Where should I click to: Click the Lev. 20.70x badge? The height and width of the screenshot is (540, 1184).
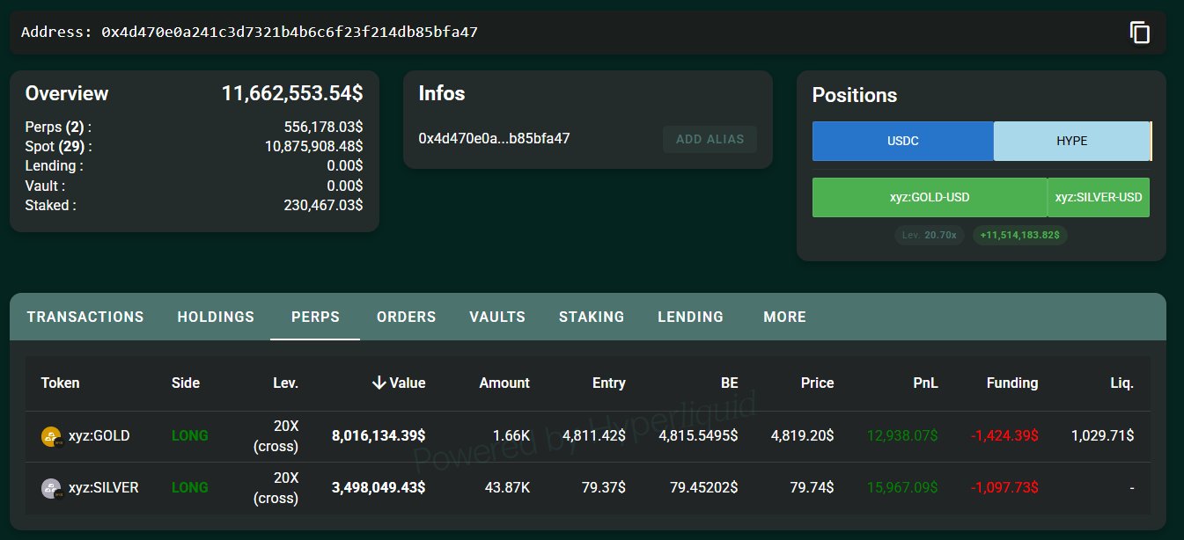(930, 236)
